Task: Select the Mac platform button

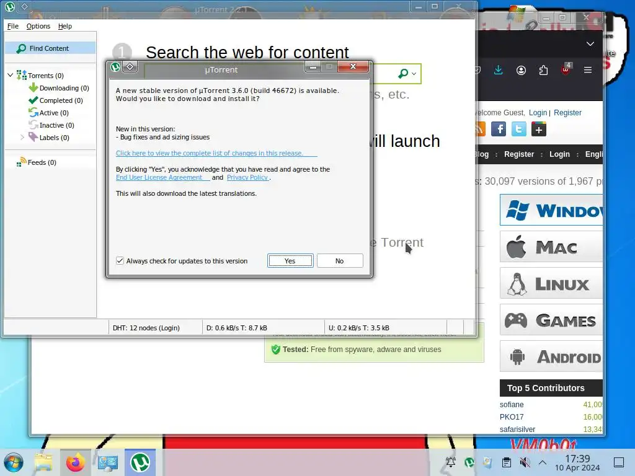Action: point(551,247)
